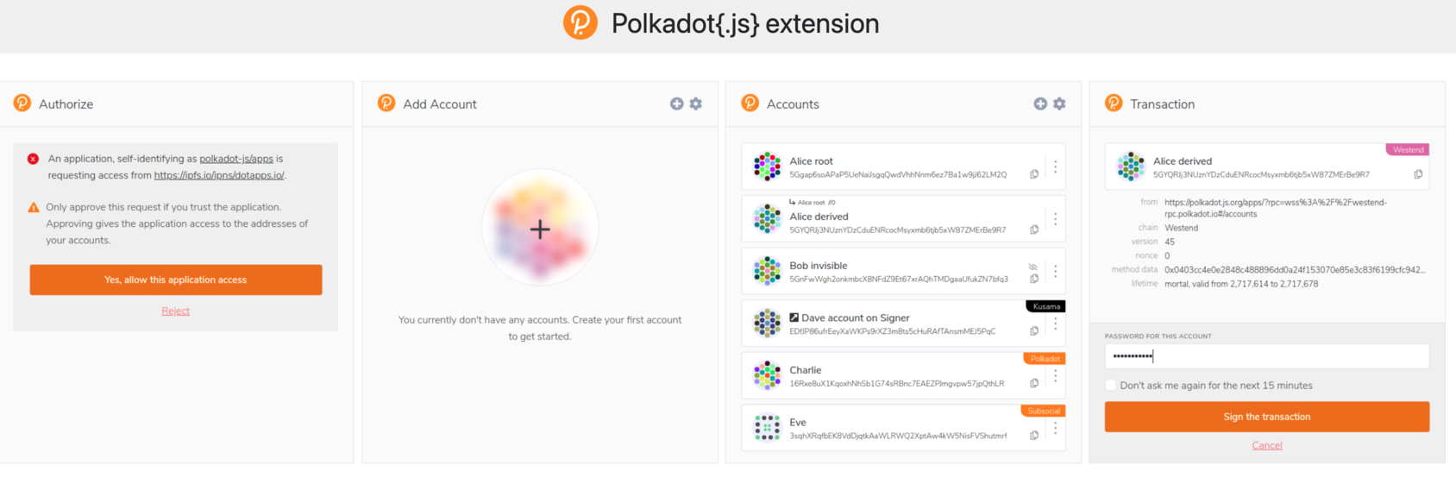This screenshot has width=1456, height=478.
Task: Copy Alice root address icon
Action: tap(1034, 174)
